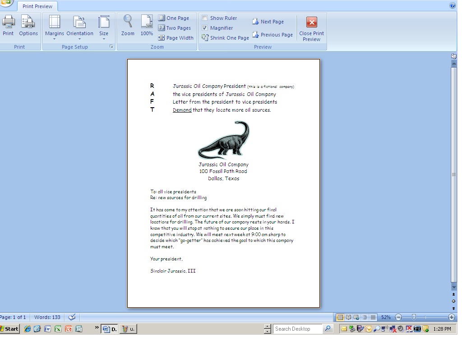This screenshot has width=462, height=346.
Task: Go to Previous Page
Action: coord(273,35)
